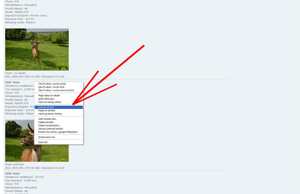Select 'Kopírovat obrázek' in context menu
The image size is (300, 194).
tap(47, 110)
